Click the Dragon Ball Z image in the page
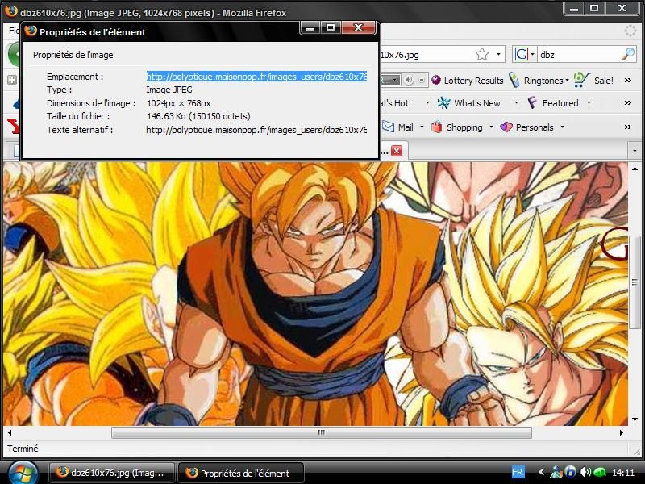The image size is (645, 484). click(x=315, y=294)
